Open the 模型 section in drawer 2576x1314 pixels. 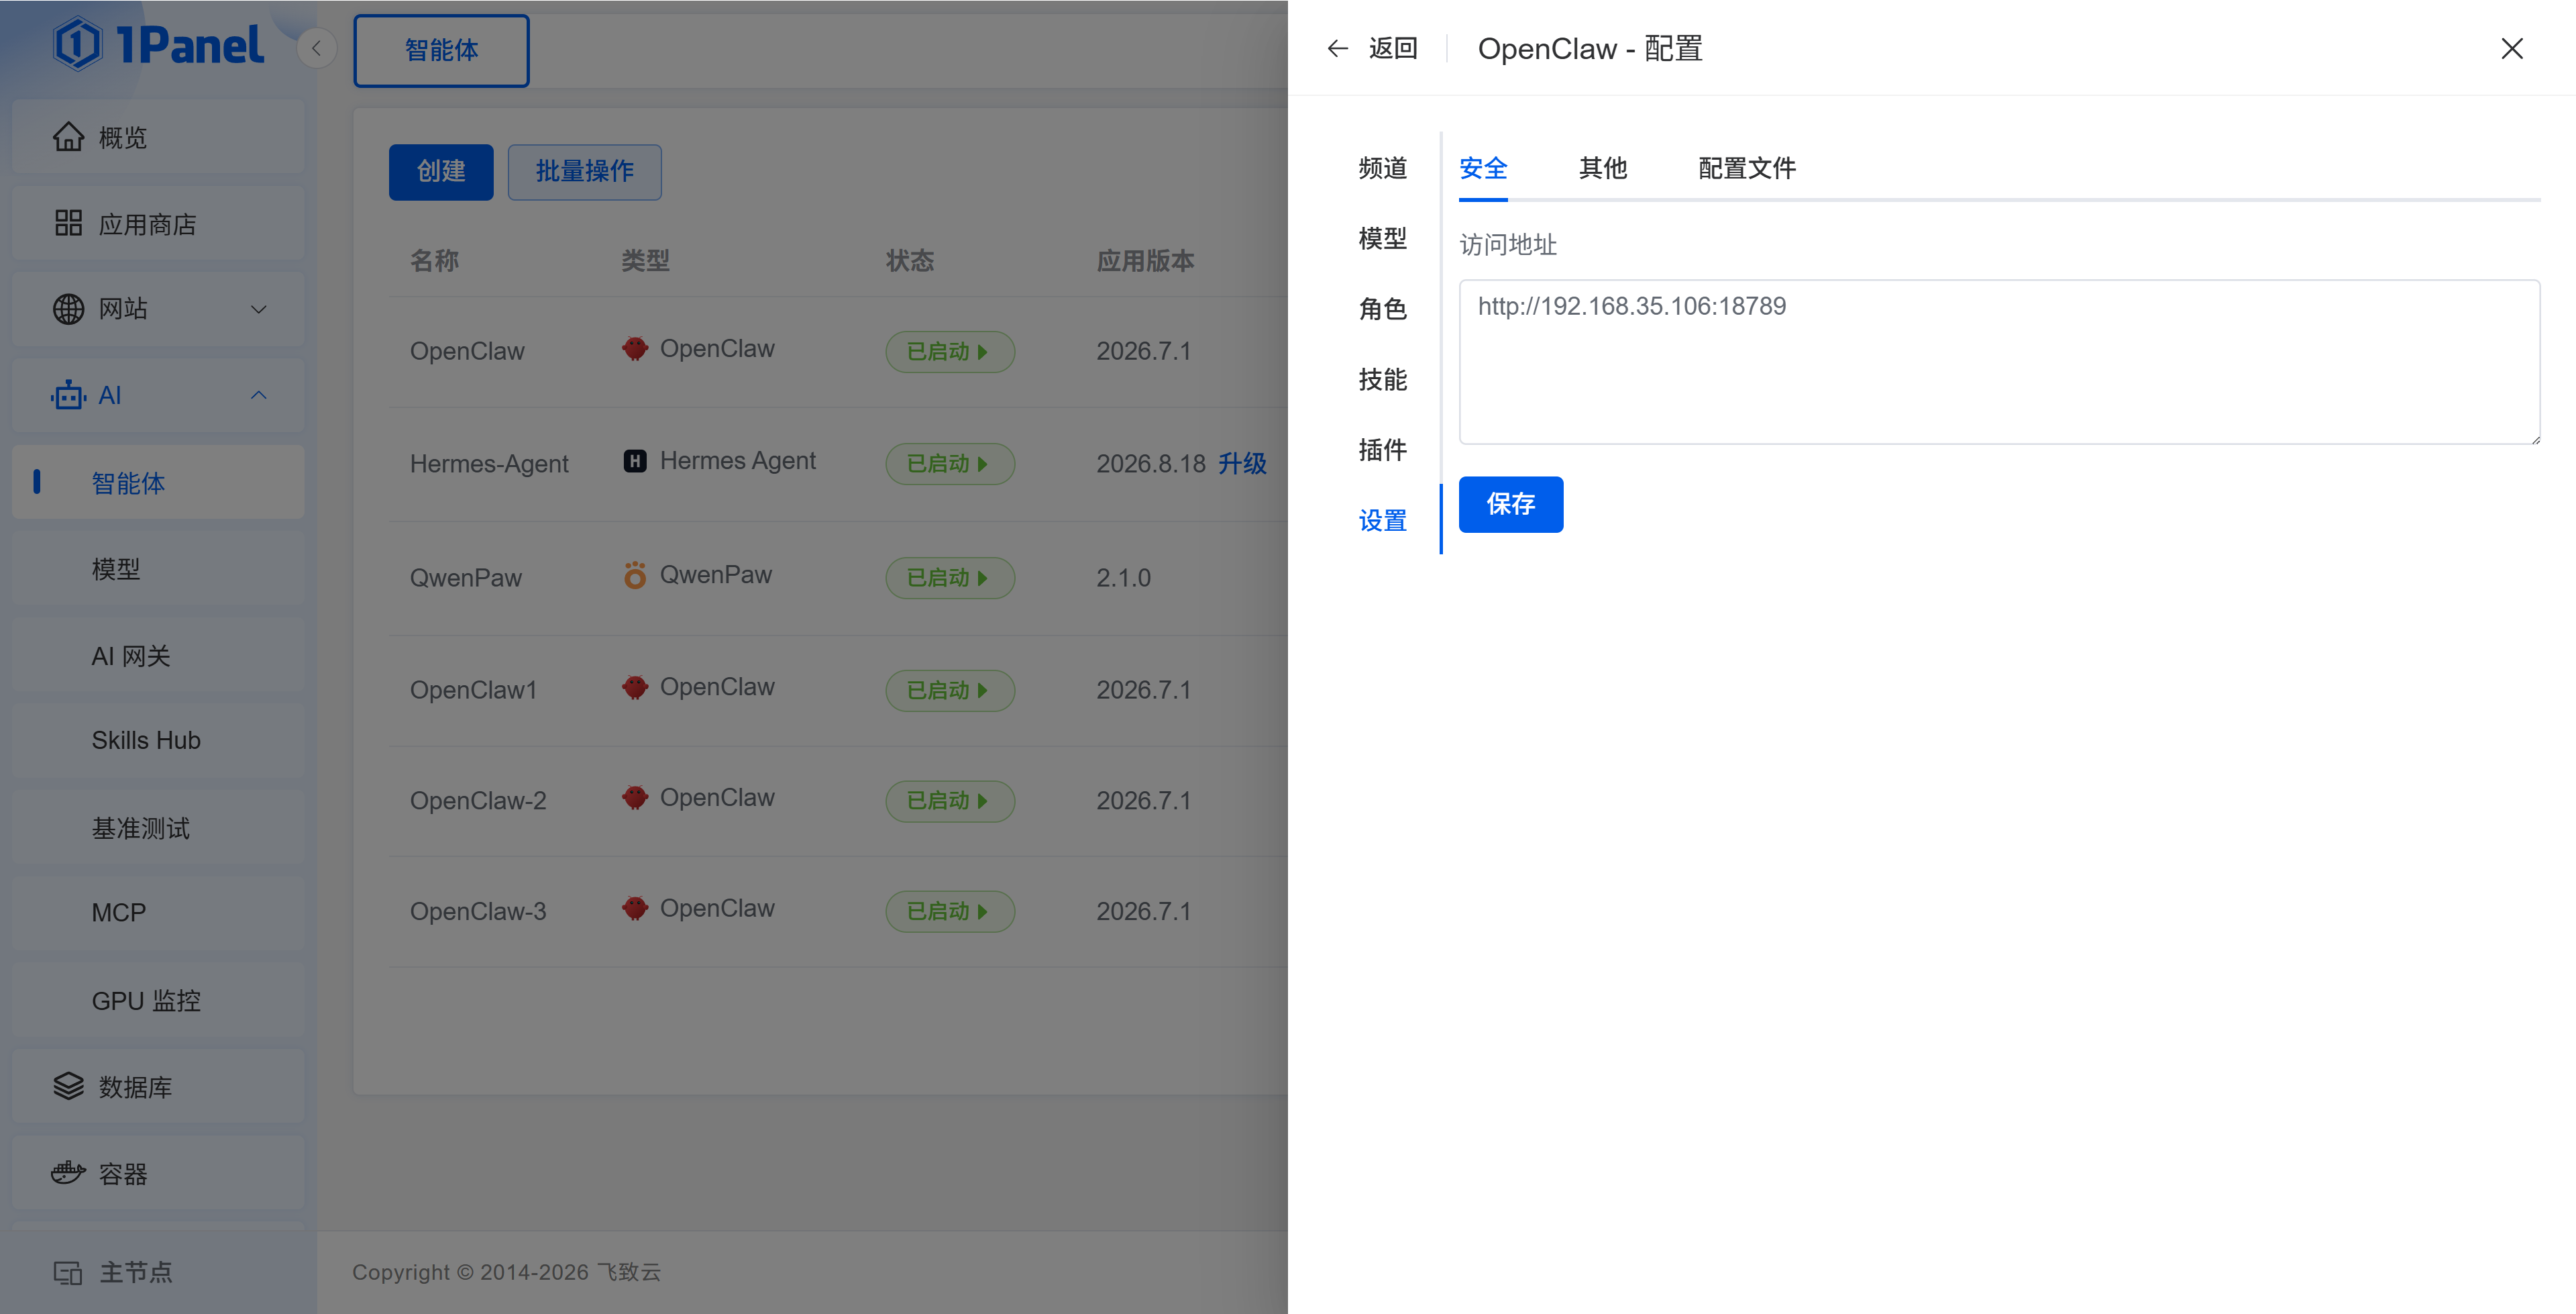pyautogui.click(x=1383, y=238)
